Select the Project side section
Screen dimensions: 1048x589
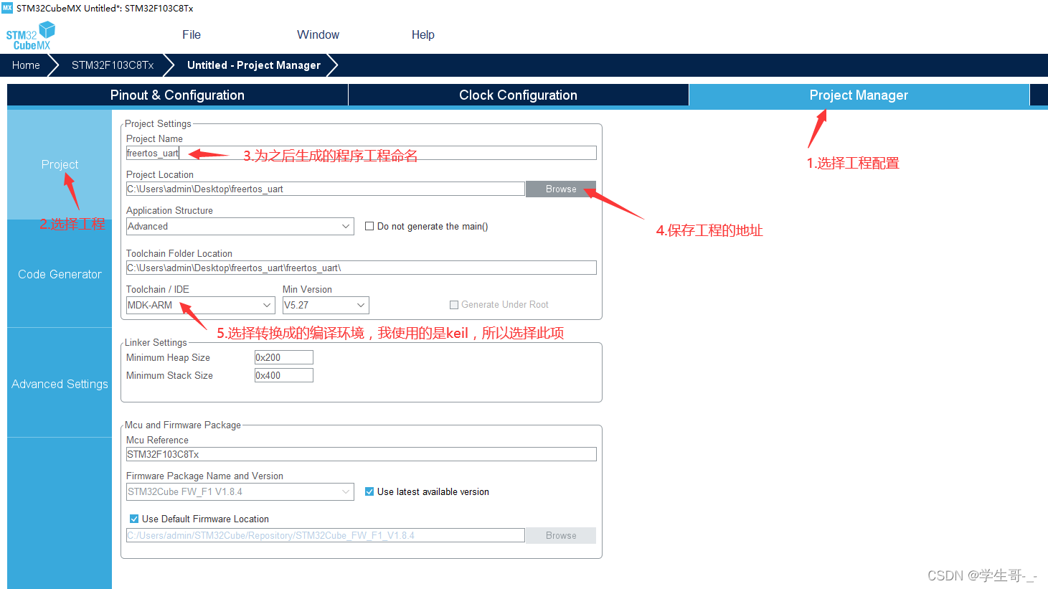tap(60, 164)
